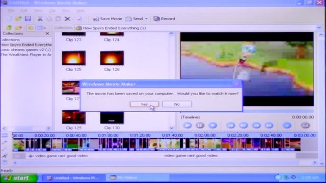Click the timeline Zoom Out magnifier
The image size is (326, 183).
[x=5, y=149]
